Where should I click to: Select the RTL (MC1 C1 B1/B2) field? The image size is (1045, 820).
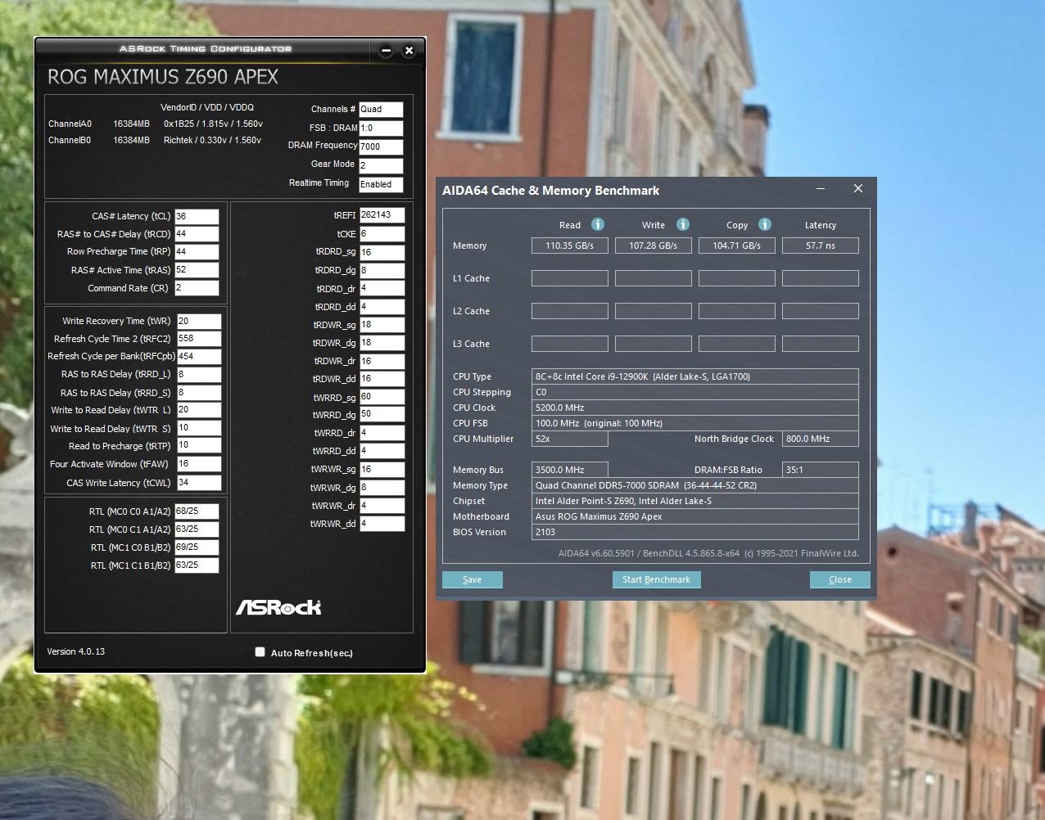point(197,565)
